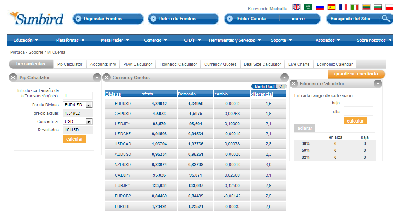Select the Saudi Arabia flag icon

[308, 7]
